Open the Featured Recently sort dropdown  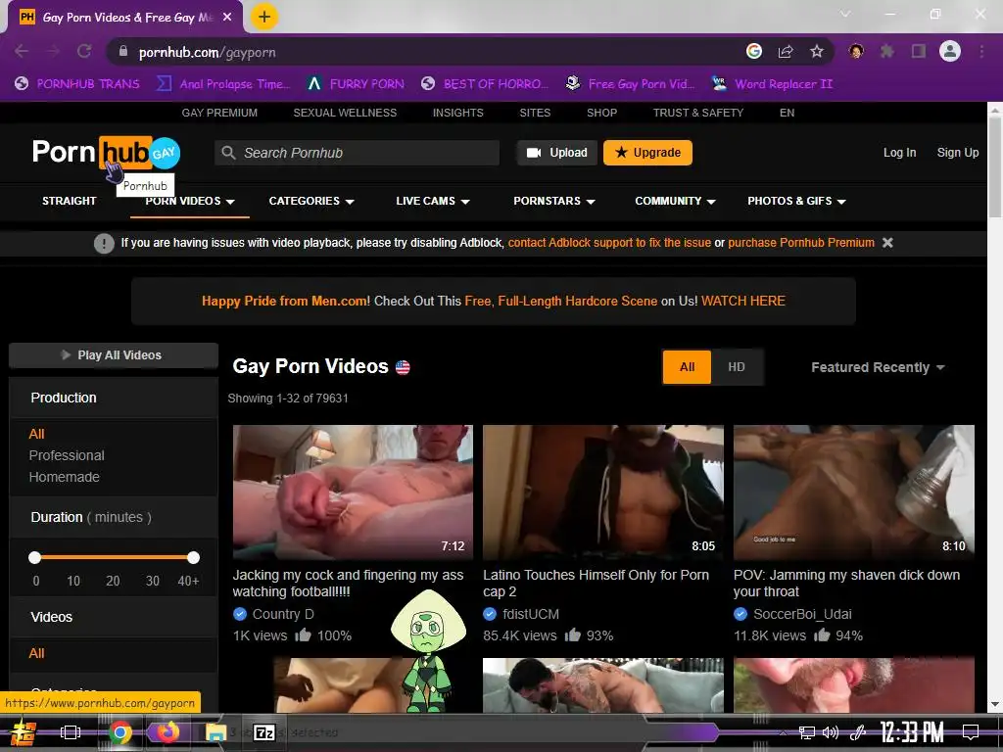[x=877, y=367]
